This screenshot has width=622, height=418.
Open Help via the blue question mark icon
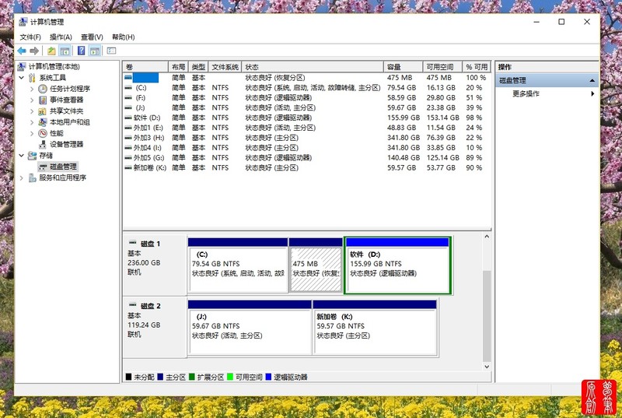click(82, 51)
